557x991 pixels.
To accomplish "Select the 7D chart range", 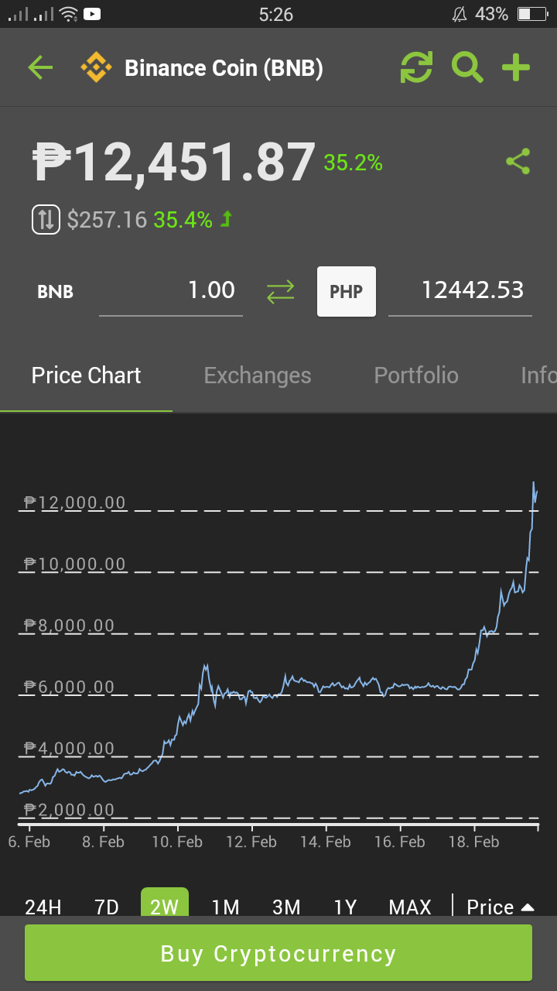I will (107, 906).
